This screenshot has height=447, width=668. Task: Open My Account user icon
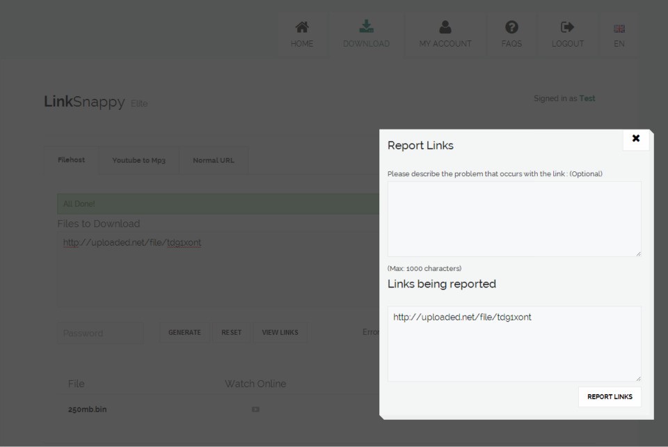[445, 27]
